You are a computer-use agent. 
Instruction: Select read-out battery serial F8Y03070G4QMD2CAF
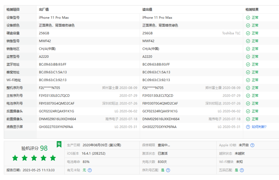tap(160, 103)
